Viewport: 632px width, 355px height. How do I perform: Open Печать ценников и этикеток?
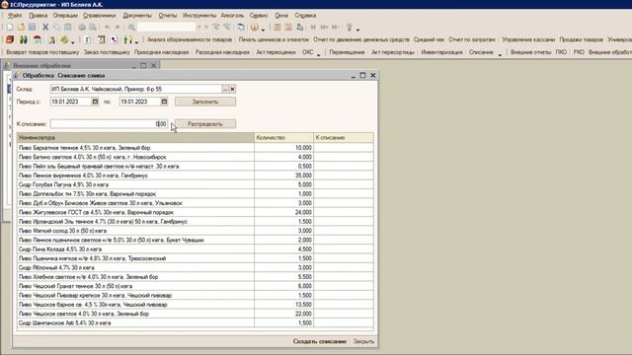click(274, 39)
